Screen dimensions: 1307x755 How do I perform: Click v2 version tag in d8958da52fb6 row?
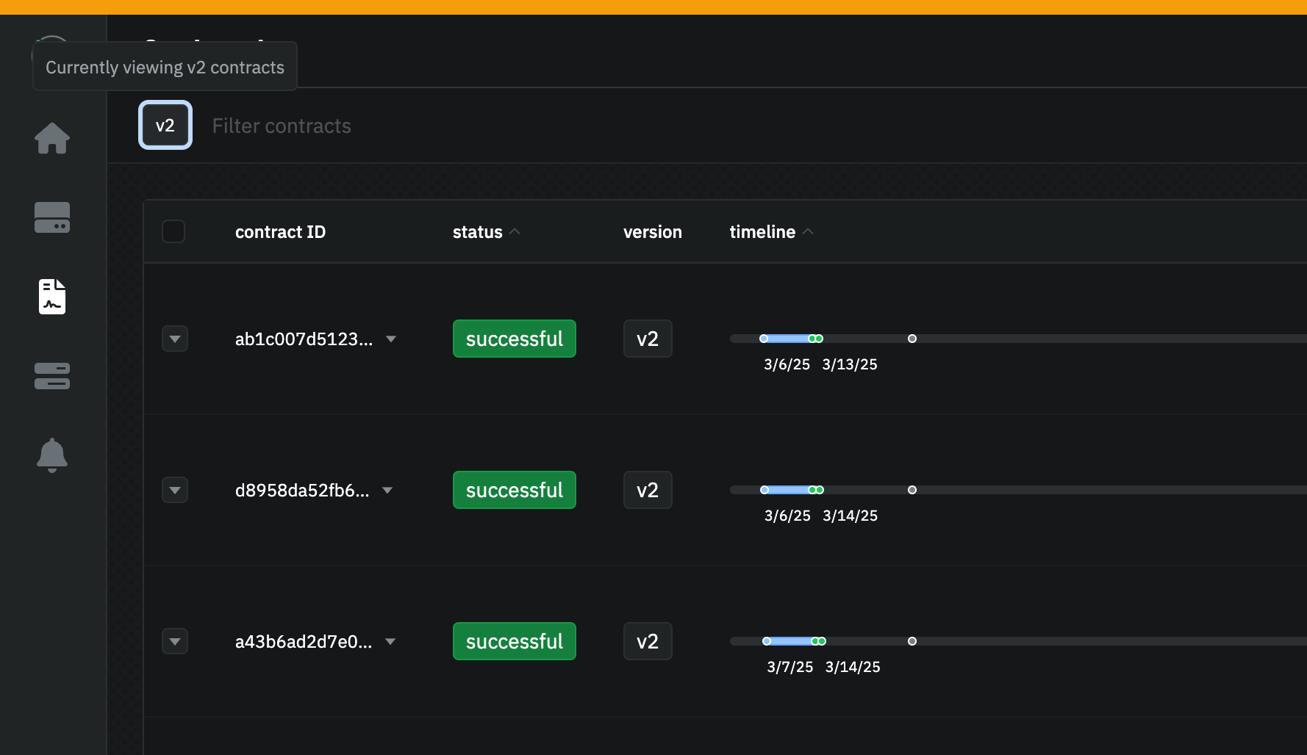(648, 490)
